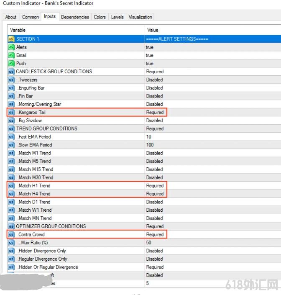This screenshot has width=281, height=295.
Task: Click the Kangaroo Tail row integer icon
Action: click(x=11, y=113)
